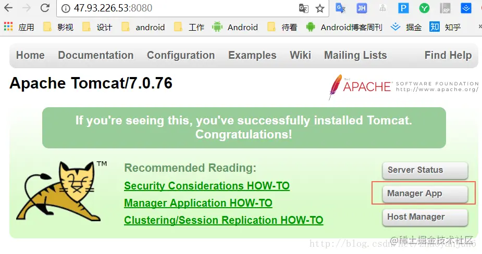Screen dimensions: 482x254
Task: Open the Android robot bookmark
Action: point(235,27)
